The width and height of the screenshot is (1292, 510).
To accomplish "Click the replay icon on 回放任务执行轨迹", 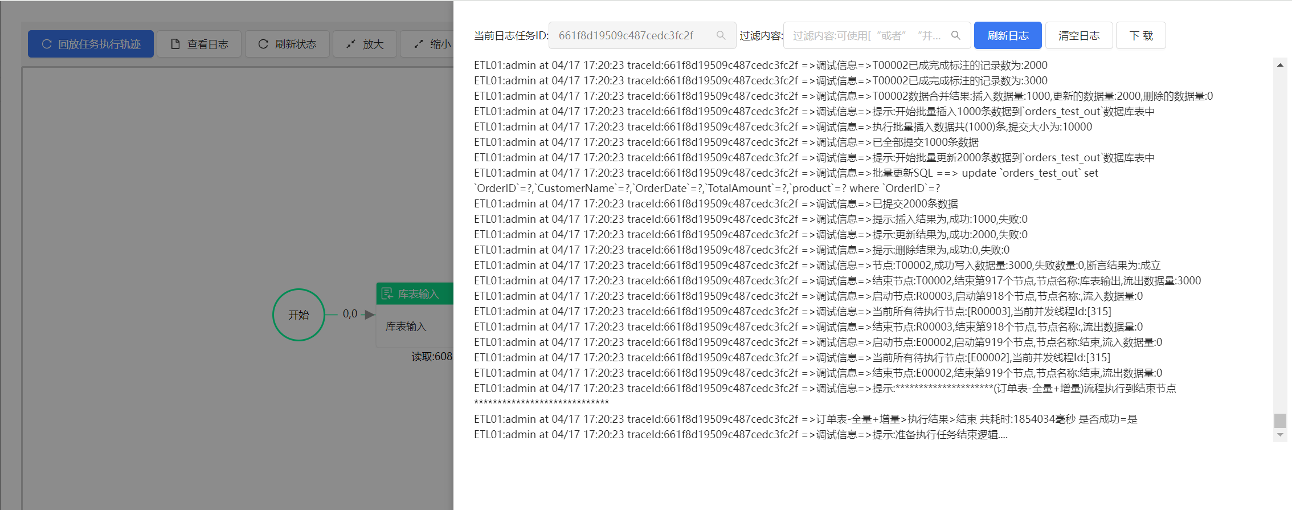I will point(47,44).
